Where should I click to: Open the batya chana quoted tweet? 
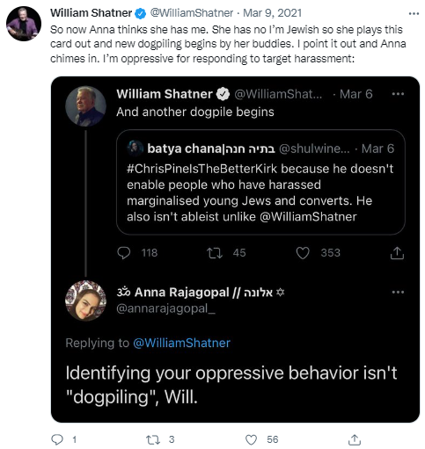point(260,182)
